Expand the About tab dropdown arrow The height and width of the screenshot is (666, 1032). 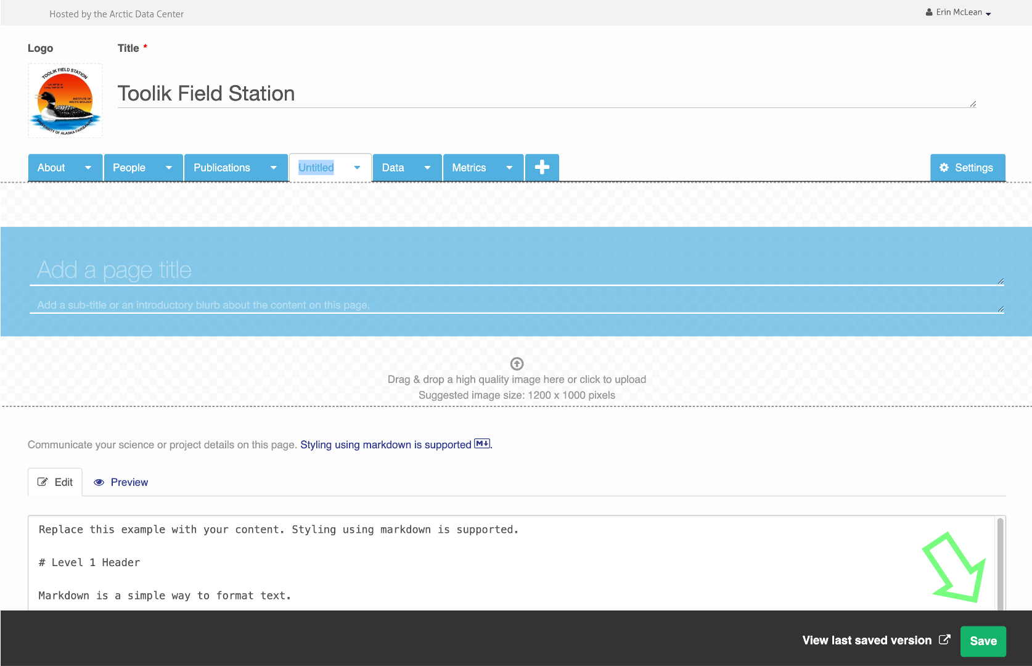[x=88, y=168]
